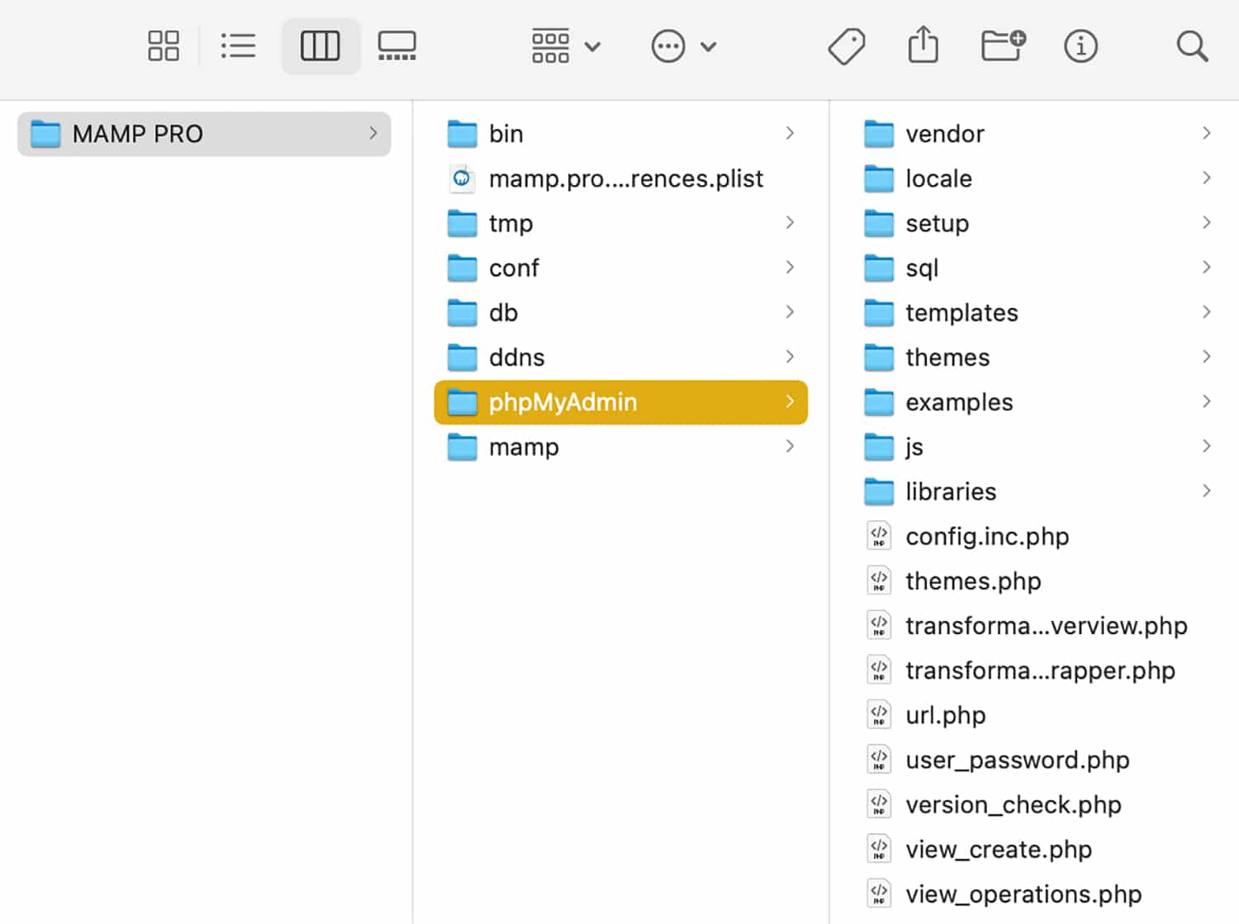The width and height of the screenshot is (1239, 924).
Task: Click the tag icon in the toolbar
Action: coord(846,46)
